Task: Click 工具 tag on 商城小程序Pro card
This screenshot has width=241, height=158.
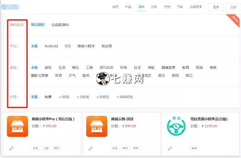Action: pyautogui.click(x=46, y=148)
